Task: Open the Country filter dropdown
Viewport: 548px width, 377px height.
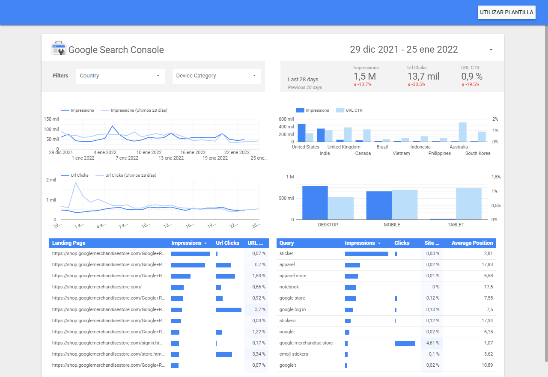Action: point(120,76)
